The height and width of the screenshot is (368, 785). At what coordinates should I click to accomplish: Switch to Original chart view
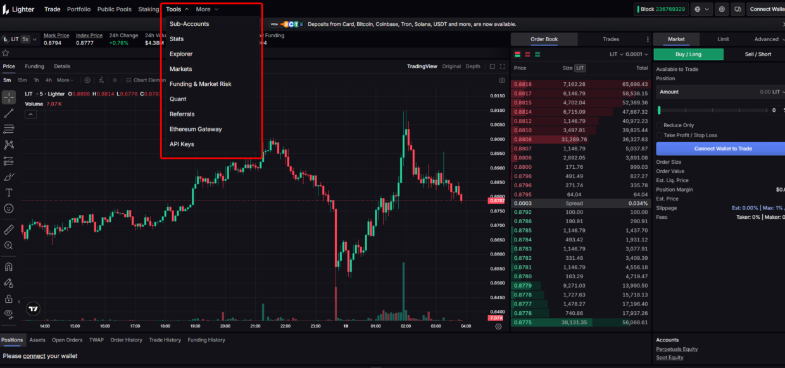coord(451,66)
